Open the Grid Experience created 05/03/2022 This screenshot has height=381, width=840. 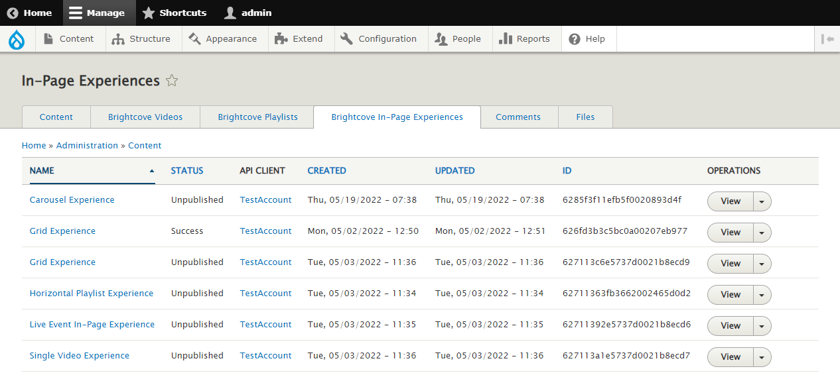[62, 262]
